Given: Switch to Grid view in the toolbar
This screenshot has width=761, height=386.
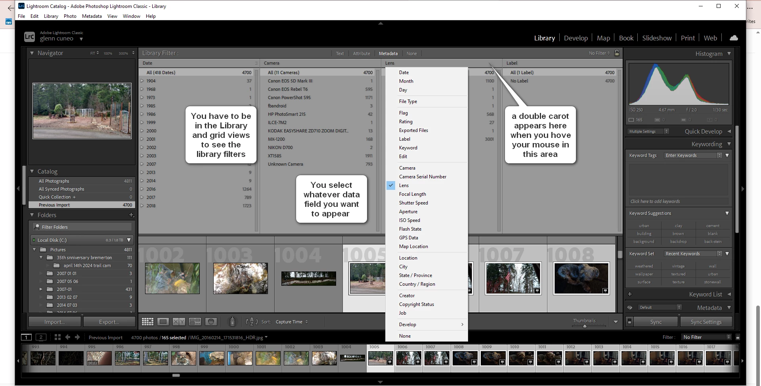Looking at the screenshot, I should pyautogui.click(x=147, y=322).
